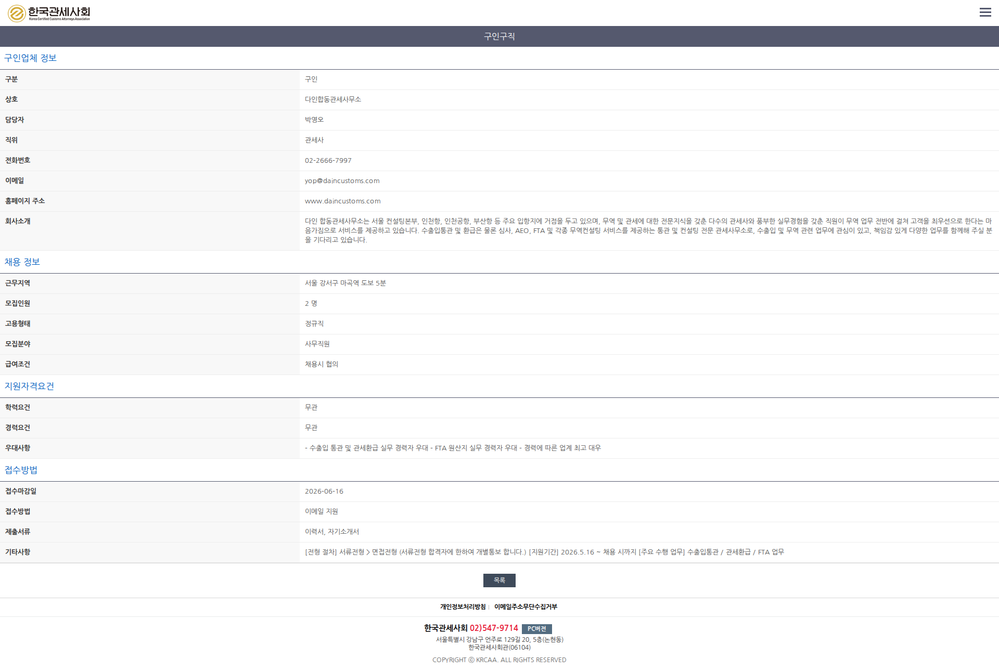Open 개인정보처리방침 link
Viewport: 999px width, 671px height.
[463, 607]
